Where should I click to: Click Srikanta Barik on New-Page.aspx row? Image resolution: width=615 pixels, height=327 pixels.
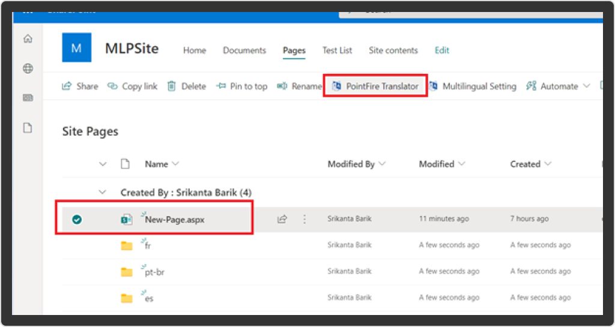click(x=350, y=219)
